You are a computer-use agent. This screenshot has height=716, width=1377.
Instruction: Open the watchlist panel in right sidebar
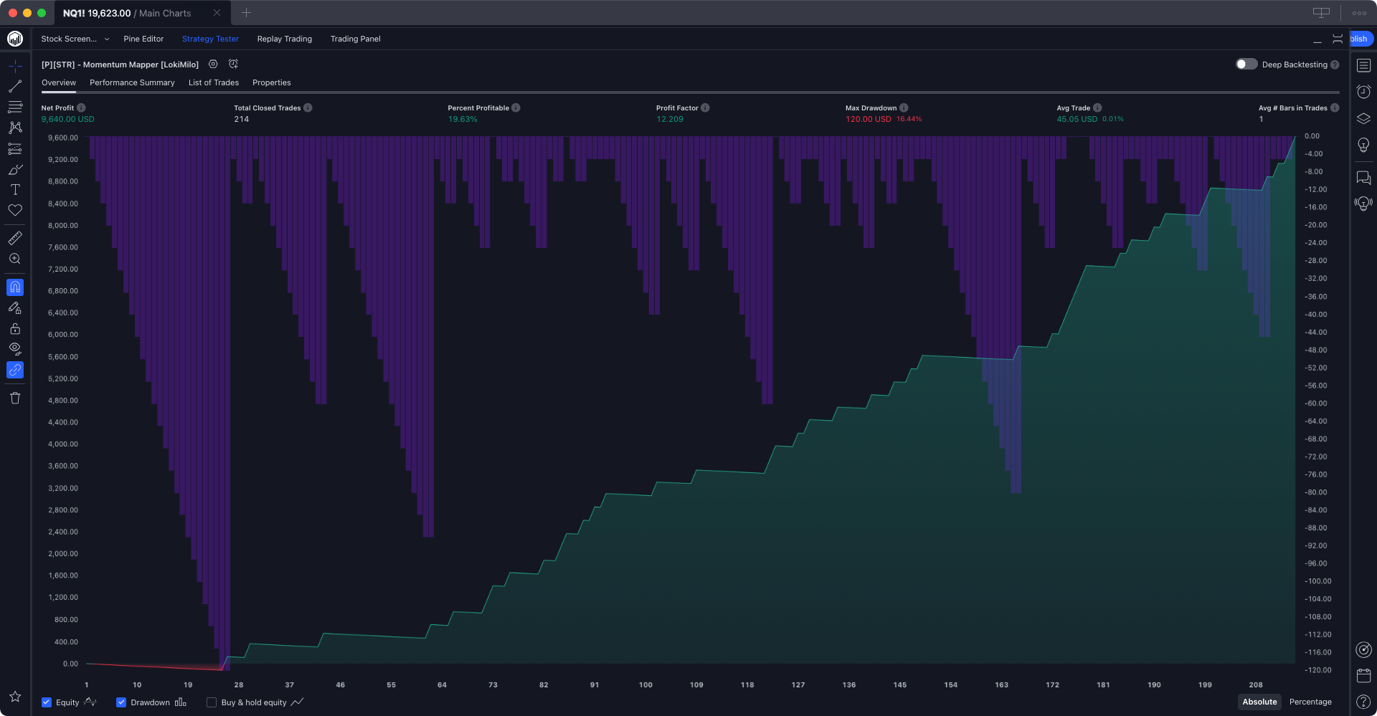[1363, 65]
